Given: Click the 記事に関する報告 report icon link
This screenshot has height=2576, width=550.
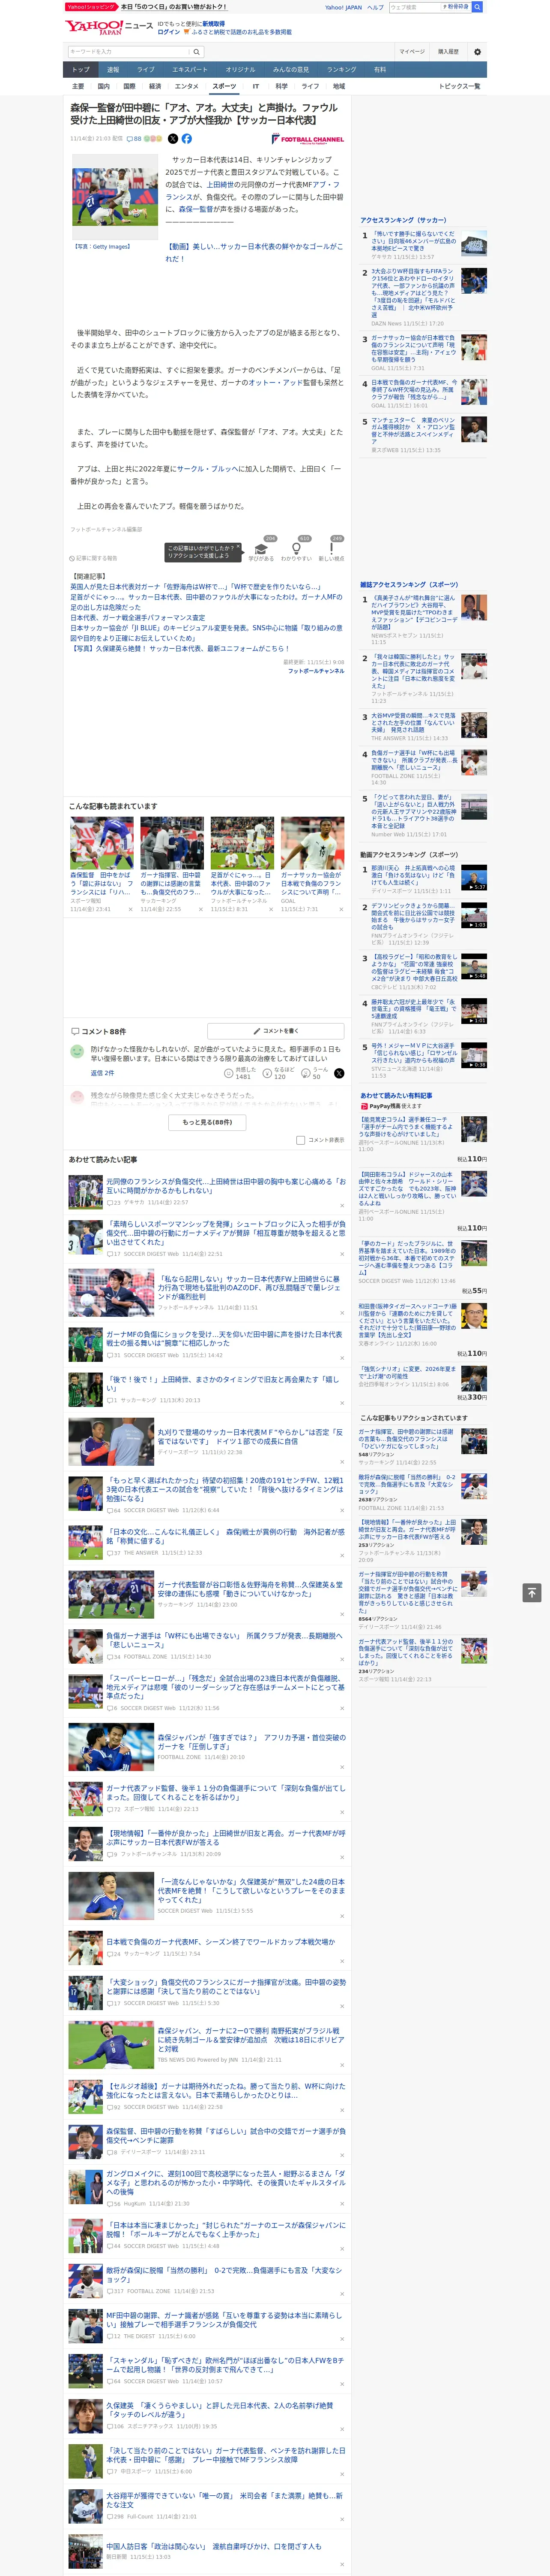Looking at the screenshot, I should pos(93,558).
